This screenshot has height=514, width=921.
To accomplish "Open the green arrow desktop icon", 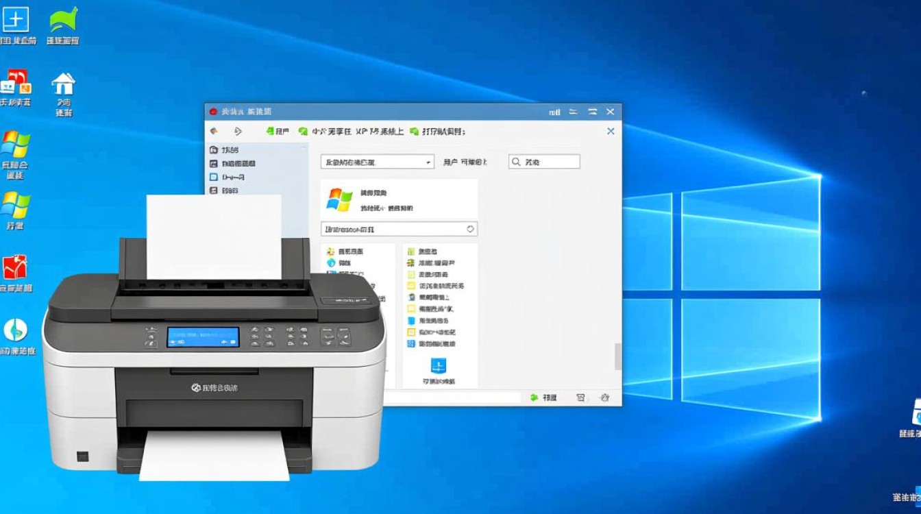I will click(63, 19).
